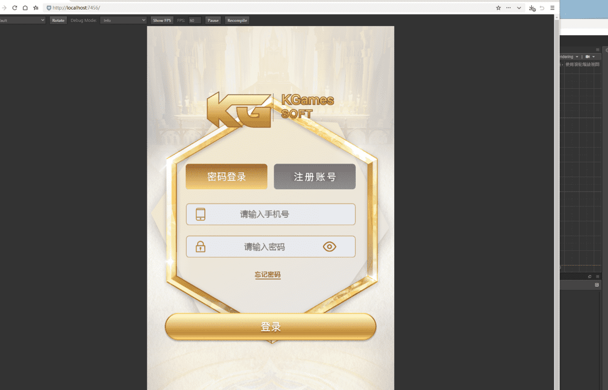Open the 忘记密码 link

coord(267,275)
